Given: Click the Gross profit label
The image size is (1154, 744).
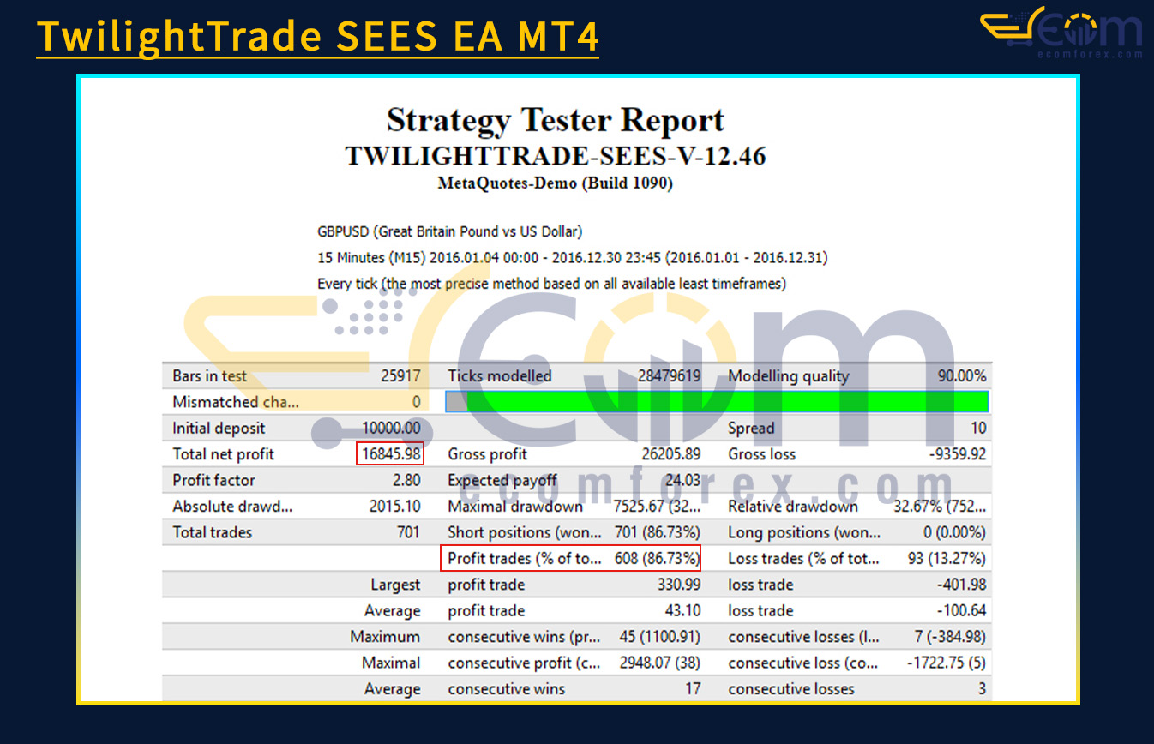Looking at the screenshot, I should point(487,454).
